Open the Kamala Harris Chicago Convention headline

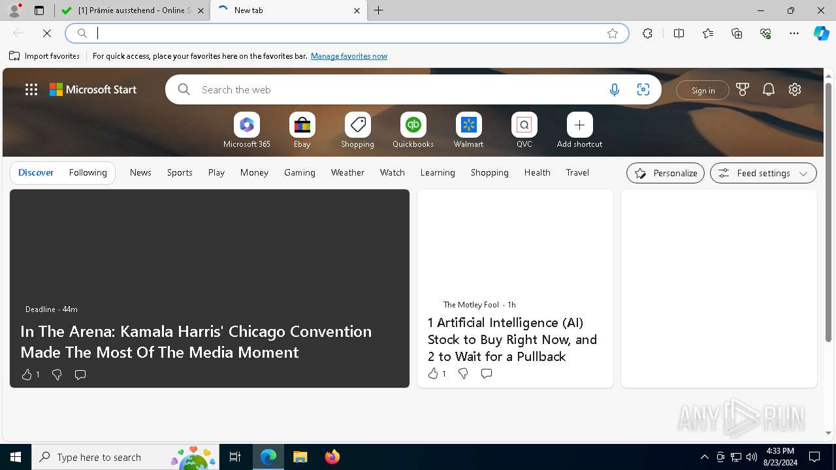click(196, 341)
